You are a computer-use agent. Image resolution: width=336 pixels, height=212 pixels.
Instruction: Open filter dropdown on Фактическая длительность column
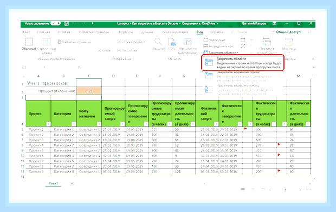point(308,124)
